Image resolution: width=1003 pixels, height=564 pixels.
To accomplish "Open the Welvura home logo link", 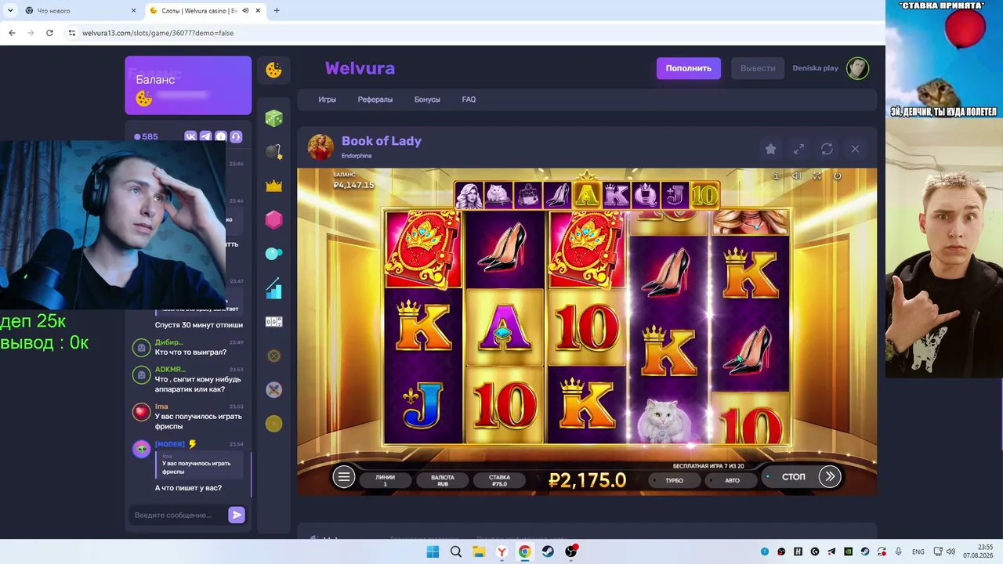I will click(360, 68).
